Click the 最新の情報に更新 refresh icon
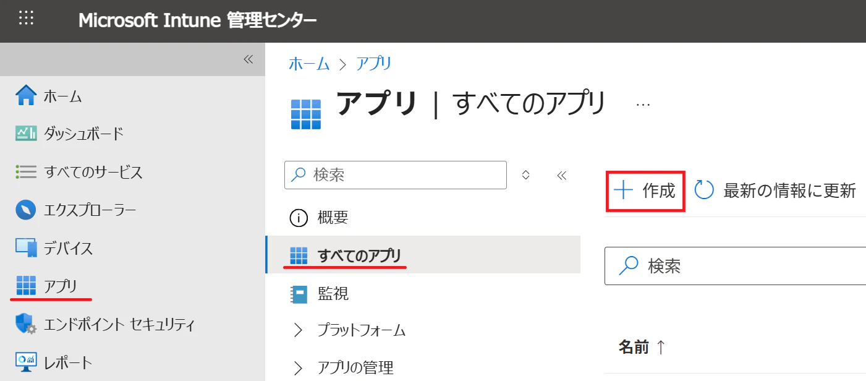 click(x=705, y=191)
